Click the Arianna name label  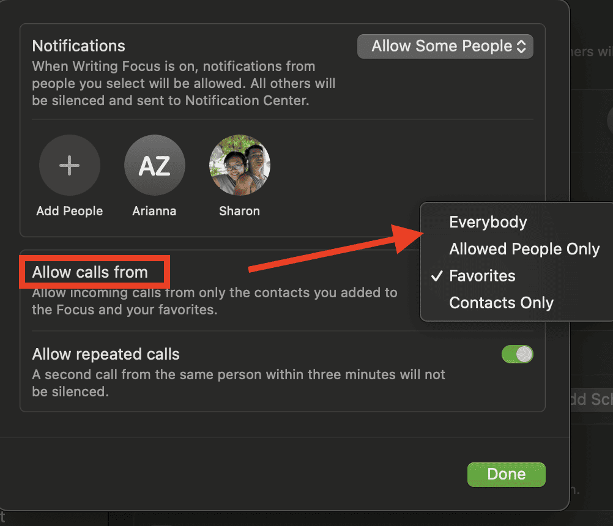pyautogui.click(x=154, y=211)
